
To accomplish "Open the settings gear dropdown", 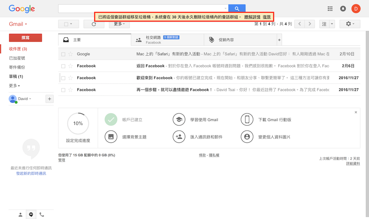I will (350, 24).
